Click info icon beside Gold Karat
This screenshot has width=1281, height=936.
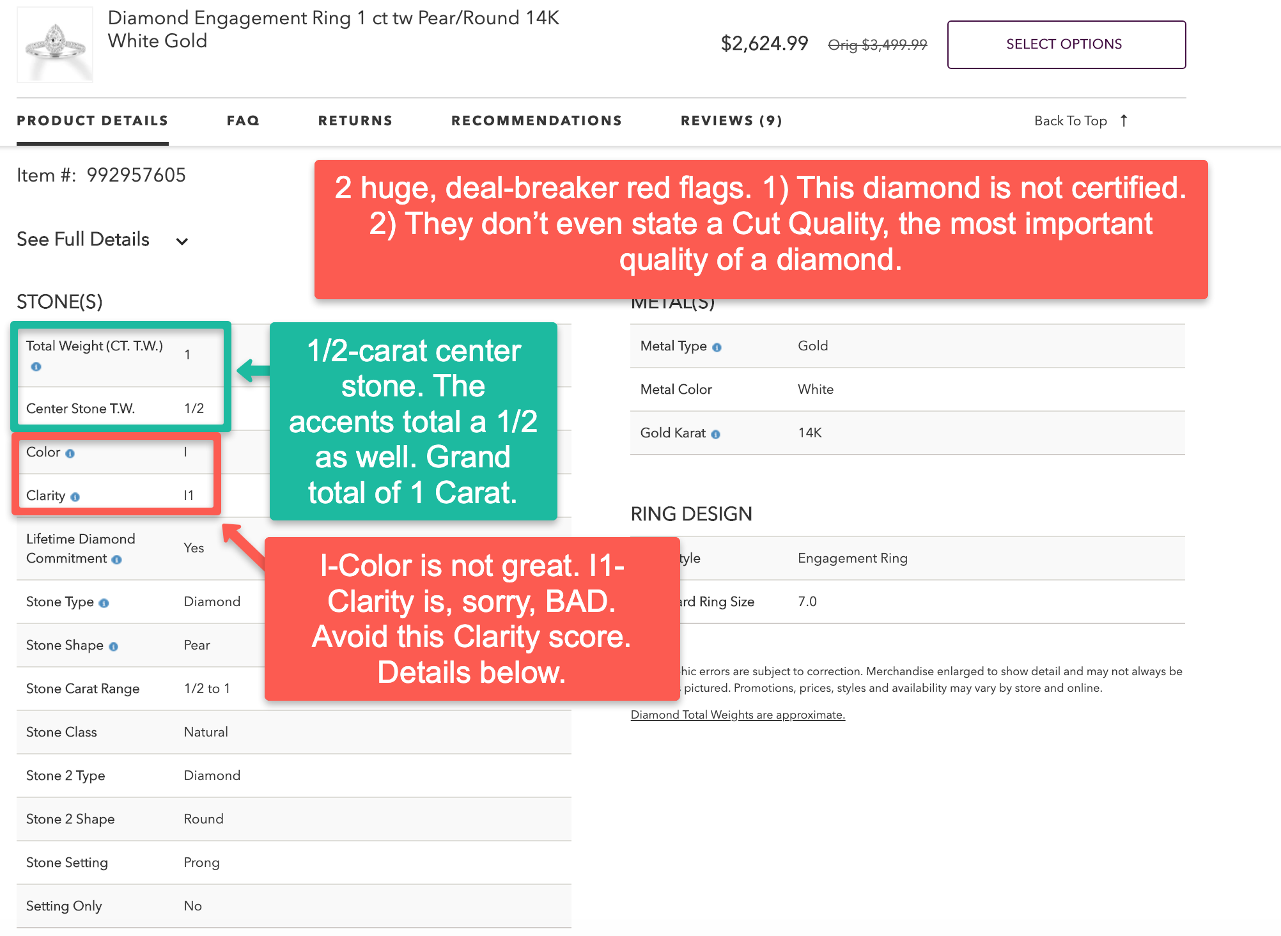(715, 434)
